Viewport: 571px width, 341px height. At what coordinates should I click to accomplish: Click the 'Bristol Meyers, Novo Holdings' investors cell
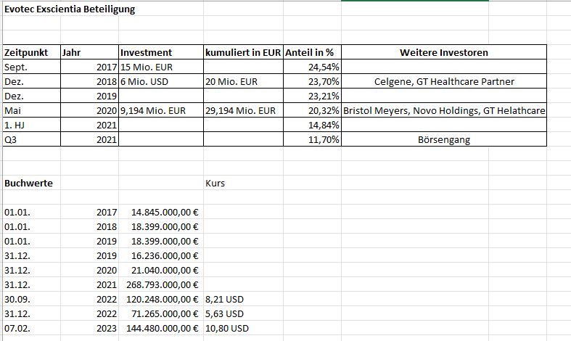pos(444,110)
